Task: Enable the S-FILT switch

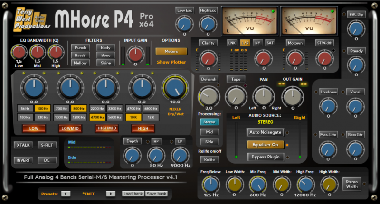Action: pos(47,145)
